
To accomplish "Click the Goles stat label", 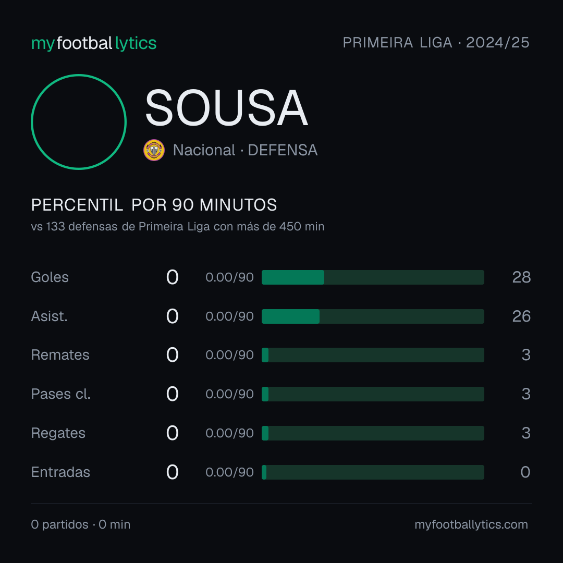I will (50, 277).
